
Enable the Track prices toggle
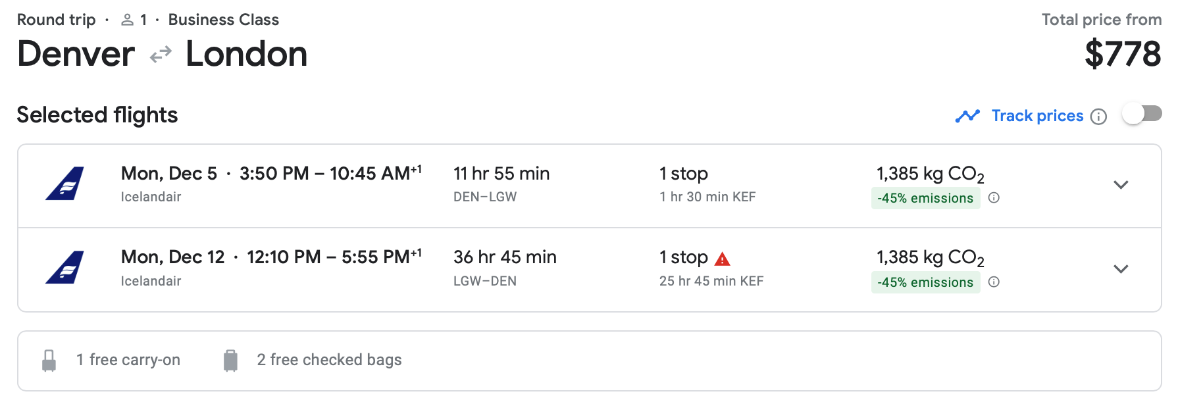coord(1142,114)
